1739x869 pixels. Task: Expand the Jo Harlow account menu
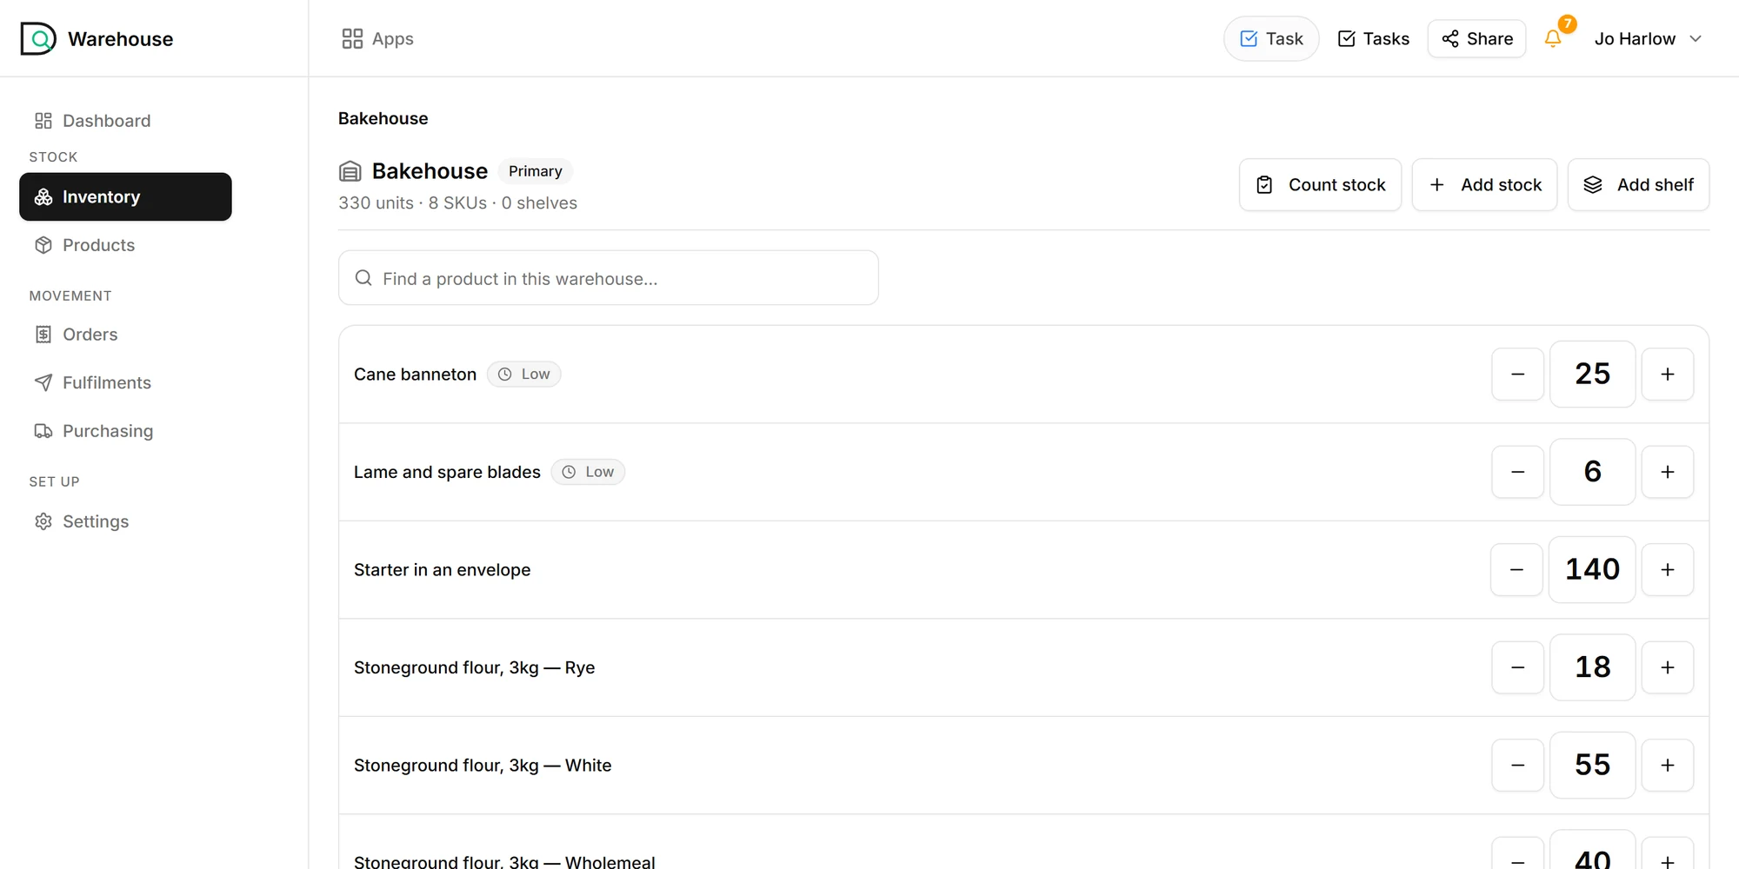pos(1648,38)
